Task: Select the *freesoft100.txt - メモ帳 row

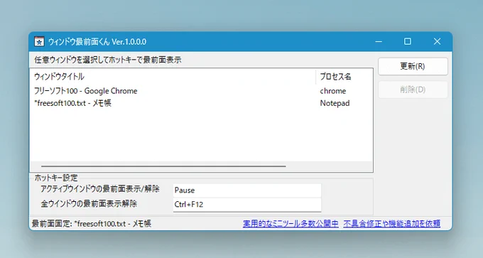Action: pyautogui.click(x=201, y=103)
